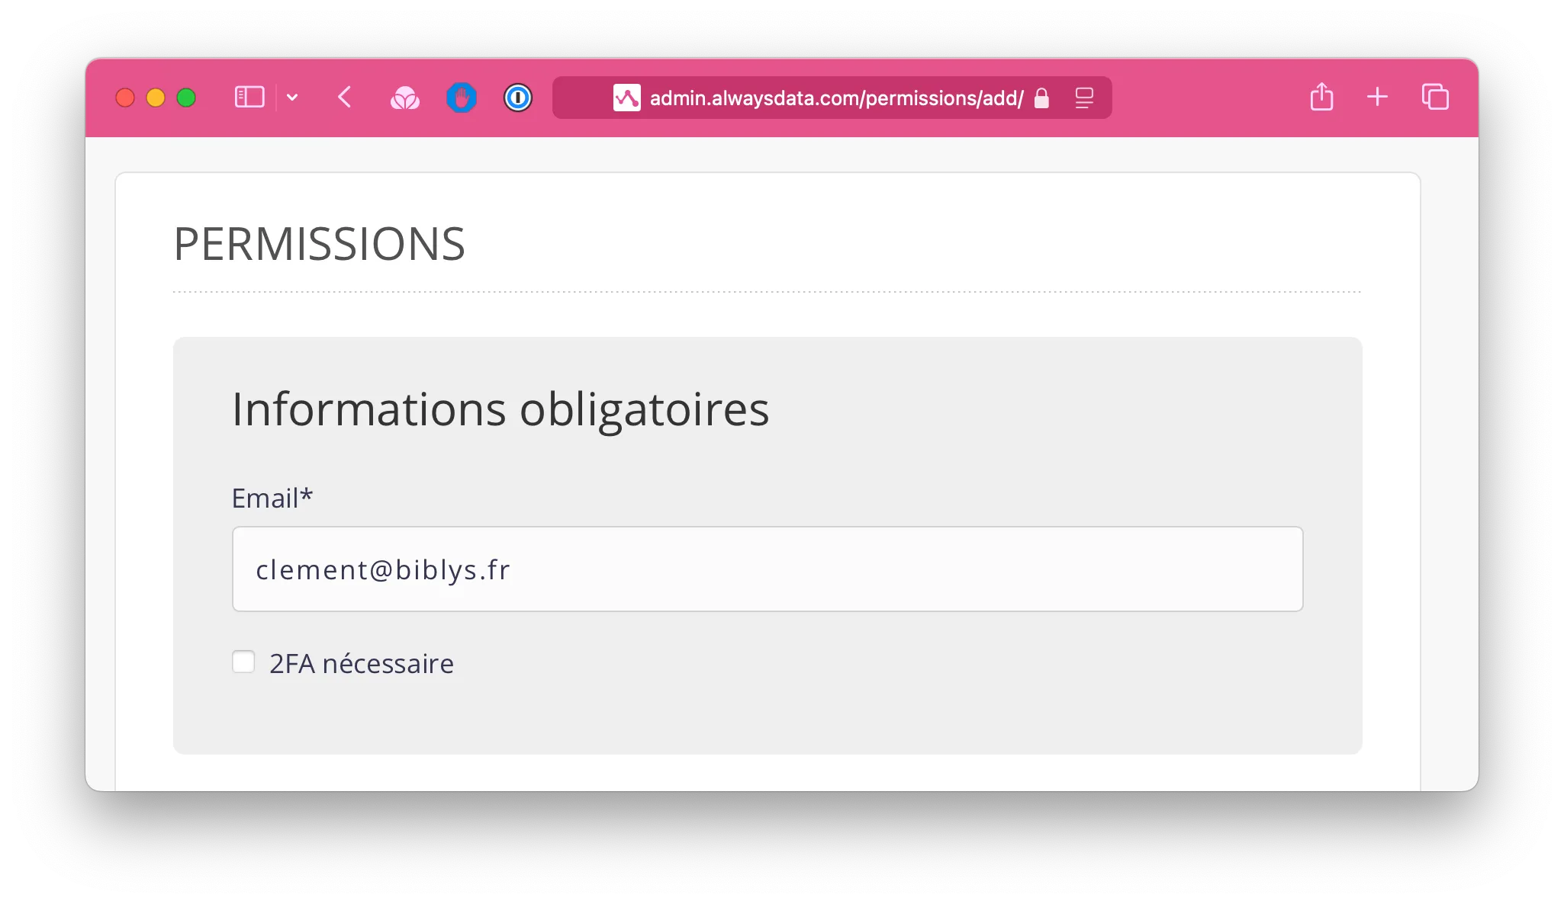Viewport: 1564px width, 904px height.
Task: Click the alwaysdata site favicon
Action: (x=627, y=98)
